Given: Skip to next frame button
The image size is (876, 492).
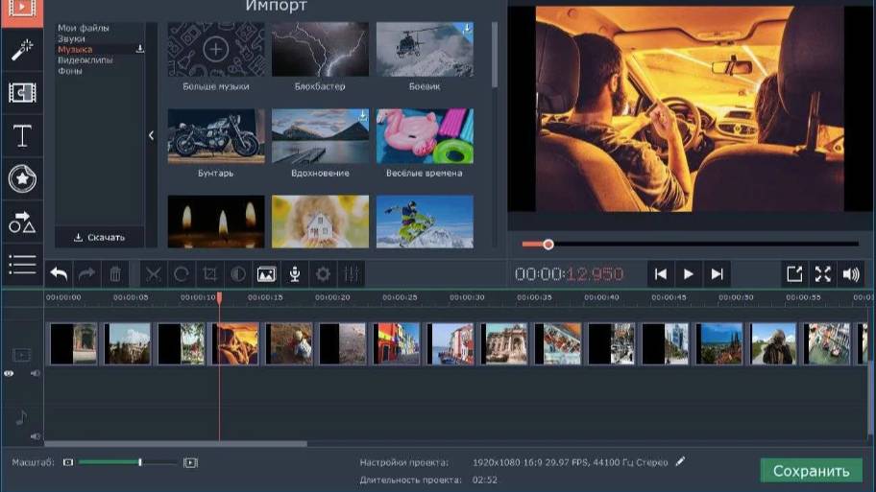Looking at the screenshot, I should (x=717, y=274).
